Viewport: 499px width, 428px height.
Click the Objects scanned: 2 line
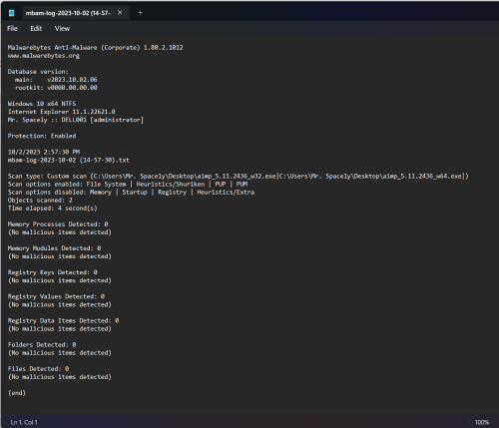[40, 201]
